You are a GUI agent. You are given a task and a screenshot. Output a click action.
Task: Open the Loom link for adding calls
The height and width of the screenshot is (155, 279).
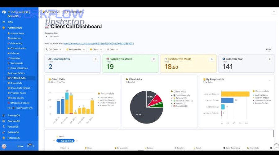(98, 44)
